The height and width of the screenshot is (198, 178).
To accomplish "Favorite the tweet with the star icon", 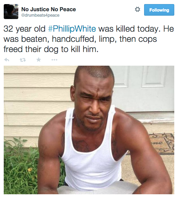I will coord(39,60).
